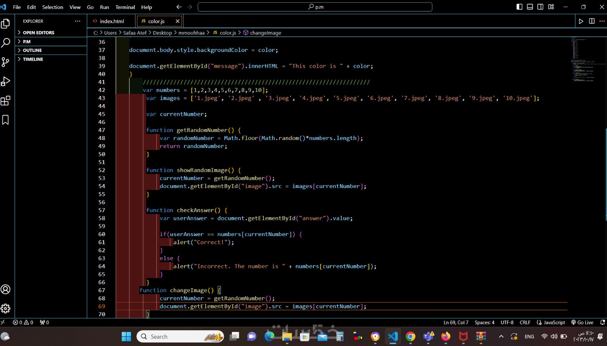607x346 pixels.
Task: Click the errors and warnings status indicator
Action: (x=23, y=322)
